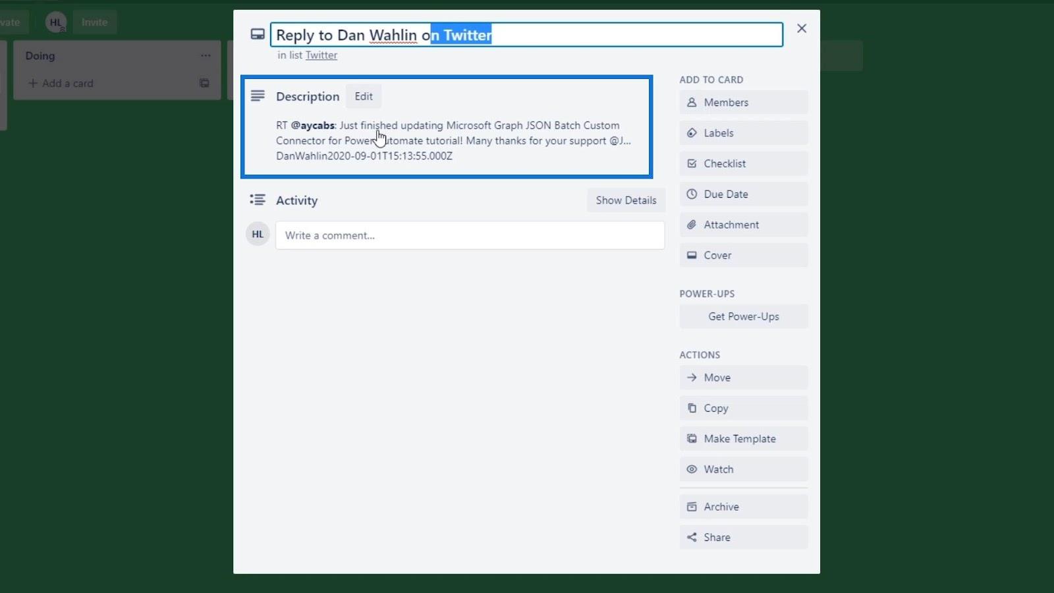Click the ACTIONS heading
The image size is (1054, 593).
pos(700,355)
